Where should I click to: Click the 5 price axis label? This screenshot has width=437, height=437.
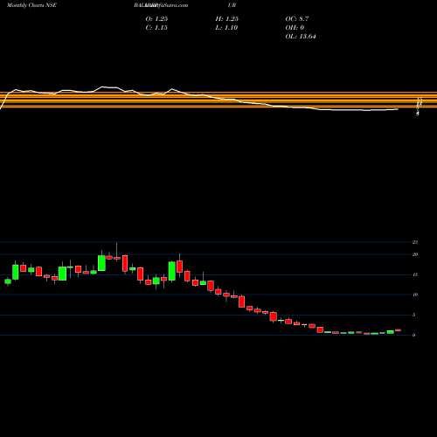coord(414,315)
